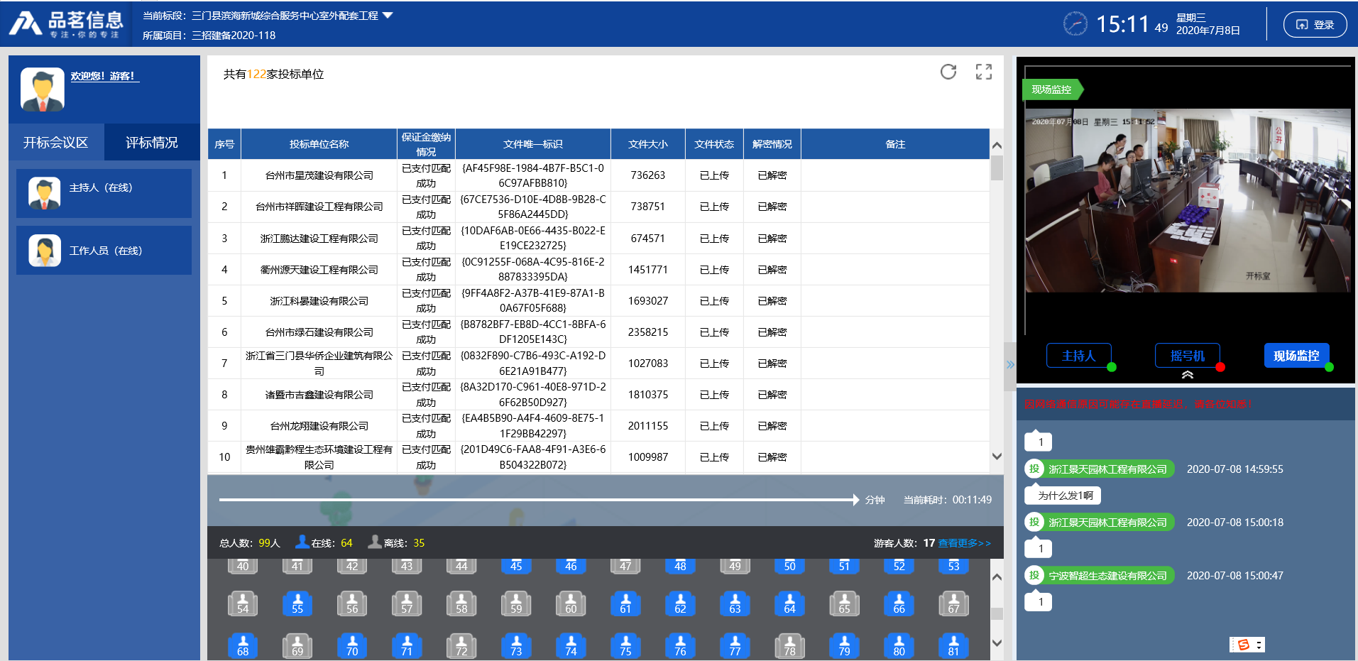Select attendee seat icon 62
The height and width of the screenshot is (661, 1358).
(680, 603)
